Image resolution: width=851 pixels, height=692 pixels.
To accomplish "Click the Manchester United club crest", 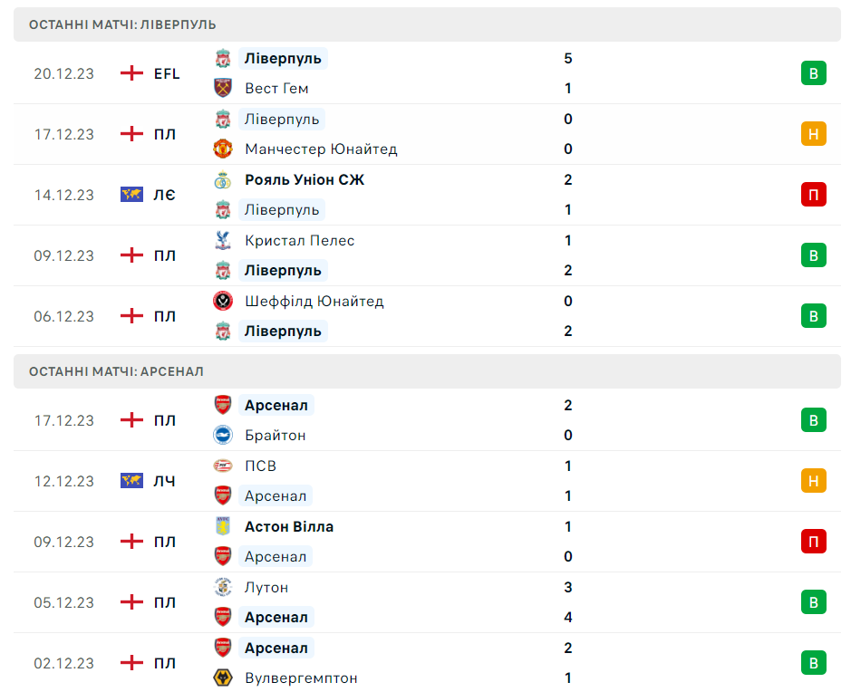I will (223, 149).
